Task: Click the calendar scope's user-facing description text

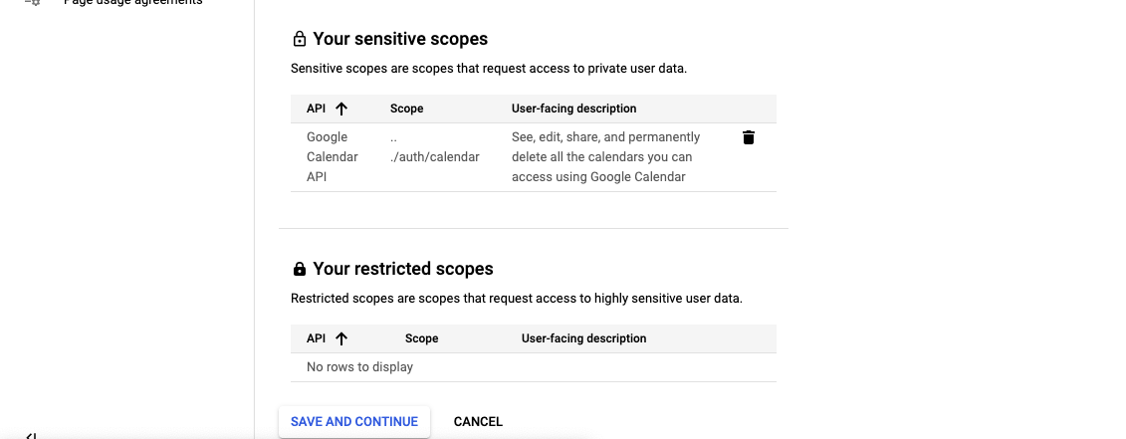Action: 605,156
